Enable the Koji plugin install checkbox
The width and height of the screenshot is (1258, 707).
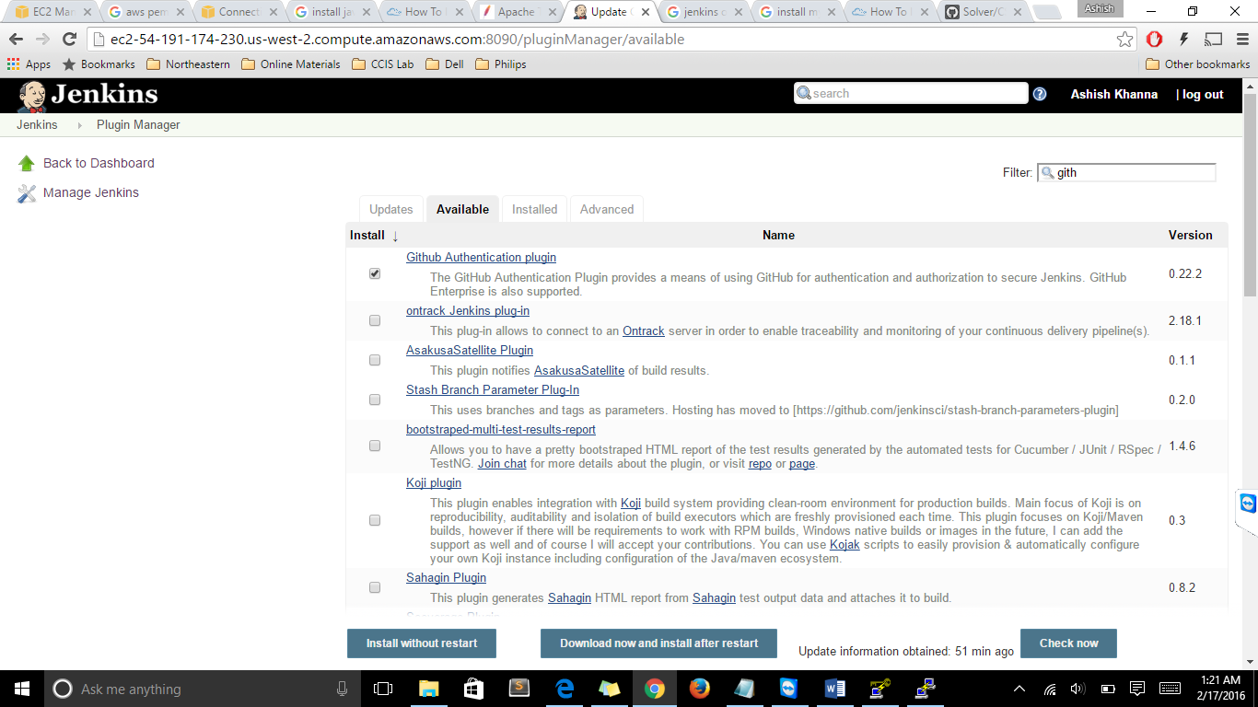tap(375, 520)
